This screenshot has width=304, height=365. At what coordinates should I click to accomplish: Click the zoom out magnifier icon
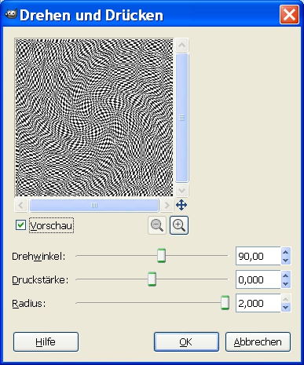[x=157, y=225]
